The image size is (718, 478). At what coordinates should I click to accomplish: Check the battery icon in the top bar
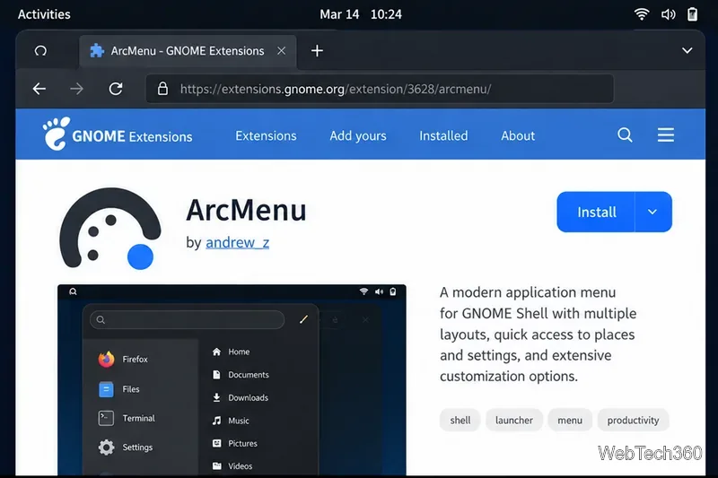coord(692,14)
